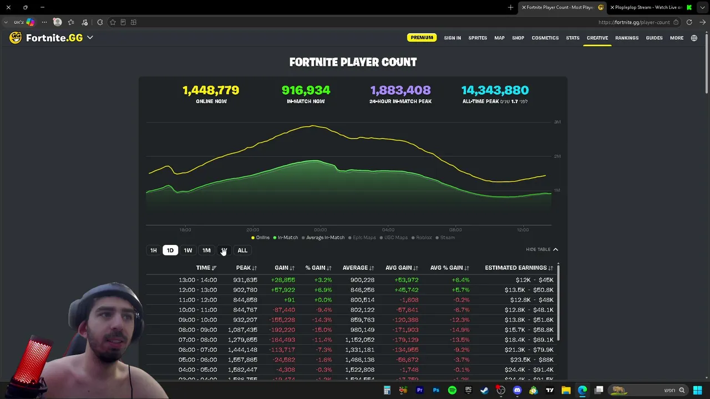This screenshot has height=399, width=710.
Task: Open the COSMETICS menu item
Action: [545, 38]
